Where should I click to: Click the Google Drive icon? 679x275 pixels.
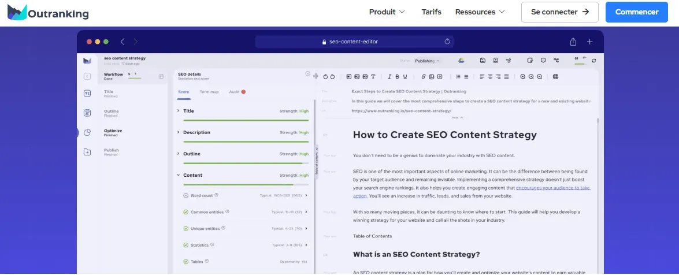click(x=461, y=60)
